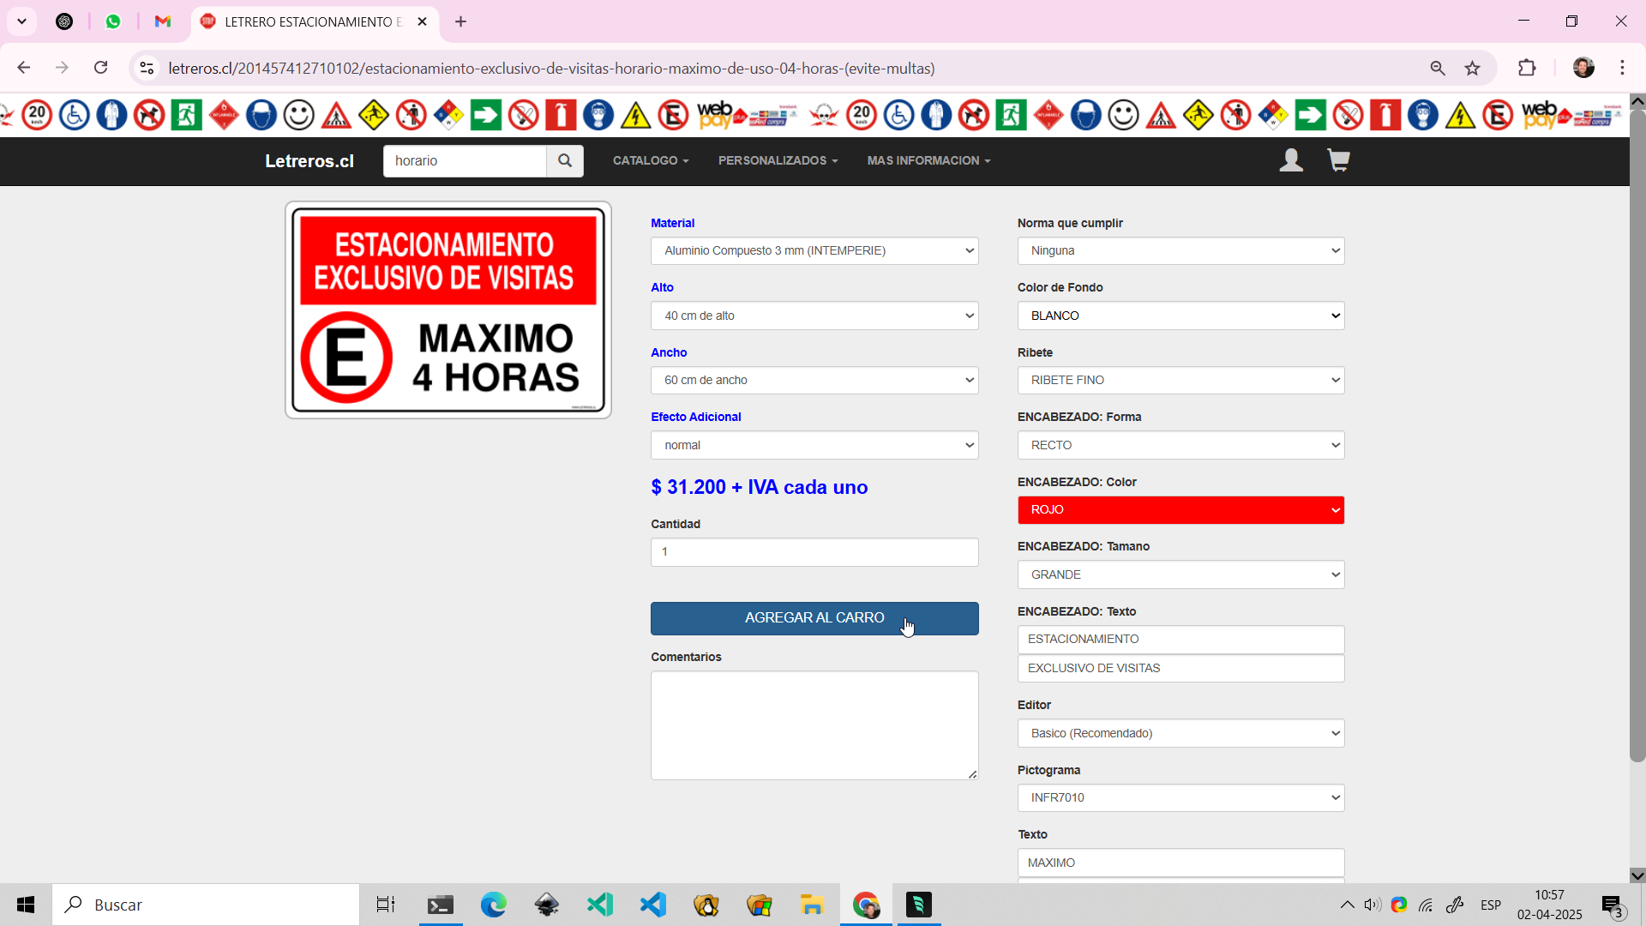Open Task View on the taskbar
This screenshot has width=1646, height=926.
pos(386,905)
